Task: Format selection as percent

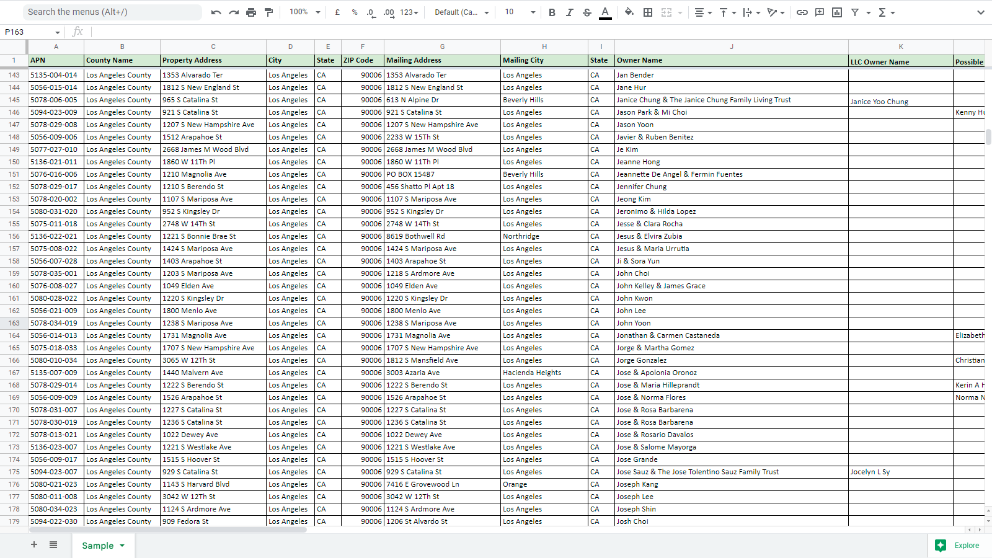Action: click(355, 12)
